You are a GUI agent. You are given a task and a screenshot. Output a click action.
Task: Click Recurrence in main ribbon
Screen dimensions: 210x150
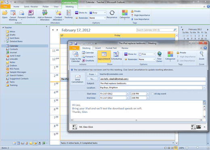112,15
